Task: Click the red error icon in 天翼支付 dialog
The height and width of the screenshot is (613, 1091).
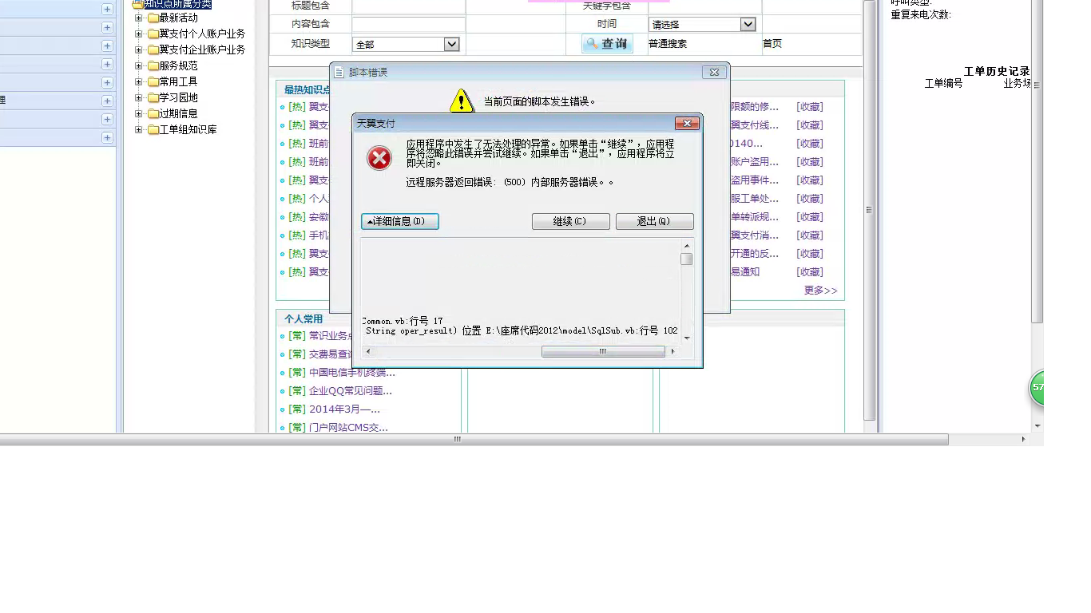Action: coord(379,158)
